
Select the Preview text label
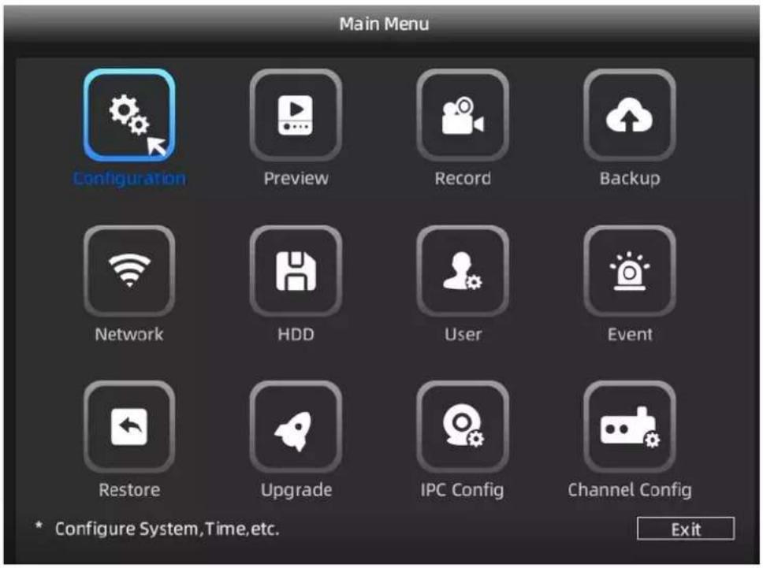tap(296, 179)
